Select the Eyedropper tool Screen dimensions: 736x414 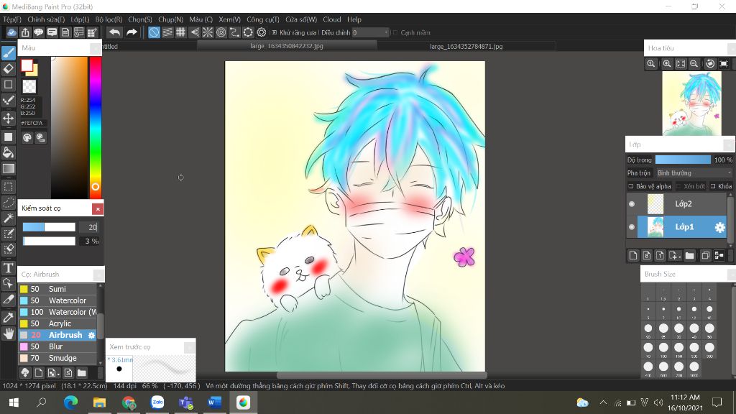[9, 317]
